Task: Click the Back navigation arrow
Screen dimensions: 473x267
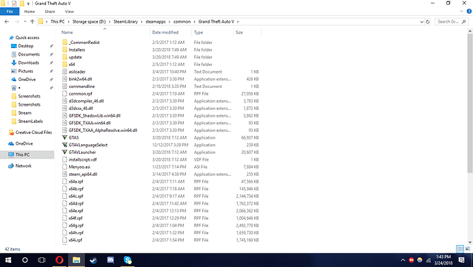Action: pyautogui.click(x=7, y=22)
